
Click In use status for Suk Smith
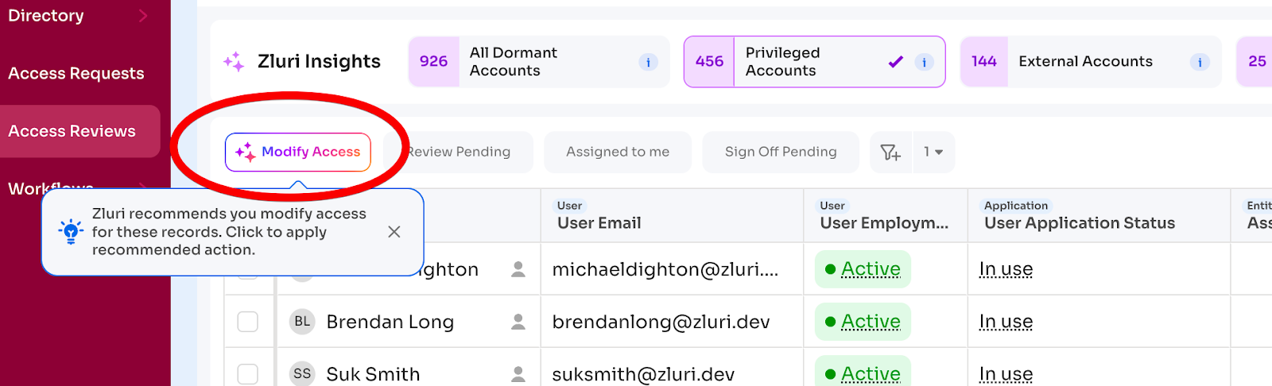(1006, 373)
